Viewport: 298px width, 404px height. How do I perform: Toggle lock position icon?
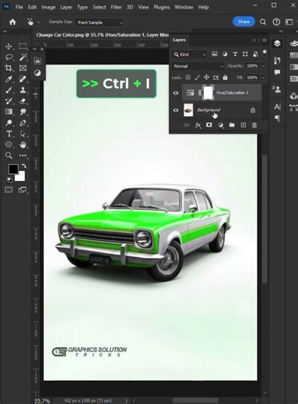click(206, 77)
